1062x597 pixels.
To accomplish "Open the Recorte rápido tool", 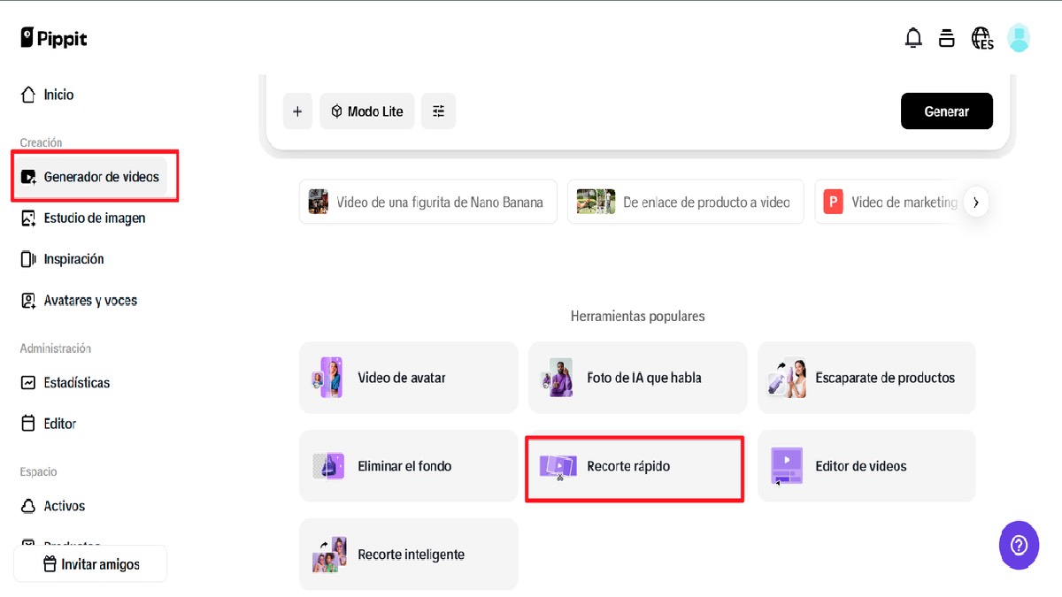I will point(634,467).
